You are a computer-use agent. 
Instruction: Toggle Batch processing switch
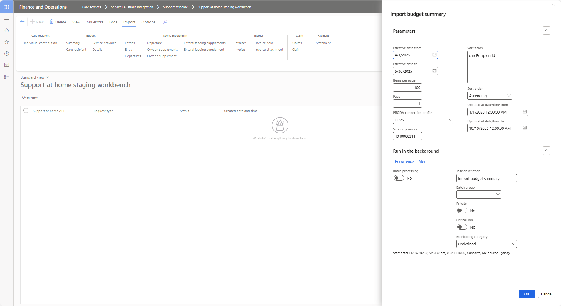[399, 178]
